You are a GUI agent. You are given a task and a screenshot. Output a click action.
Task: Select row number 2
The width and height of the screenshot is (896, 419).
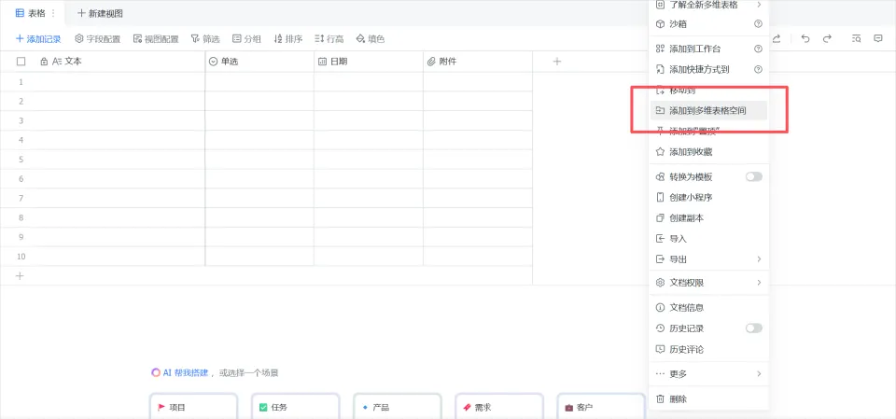point(21,101)
